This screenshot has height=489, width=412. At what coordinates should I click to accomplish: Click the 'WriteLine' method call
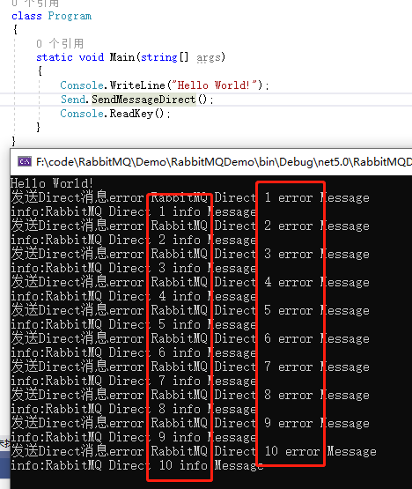[x=137, y=85]
